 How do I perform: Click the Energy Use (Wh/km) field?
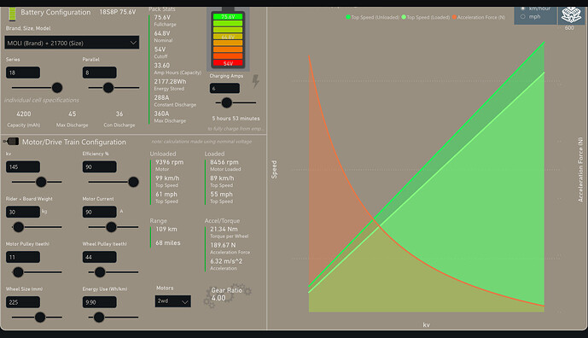click(x=99, y=302)
